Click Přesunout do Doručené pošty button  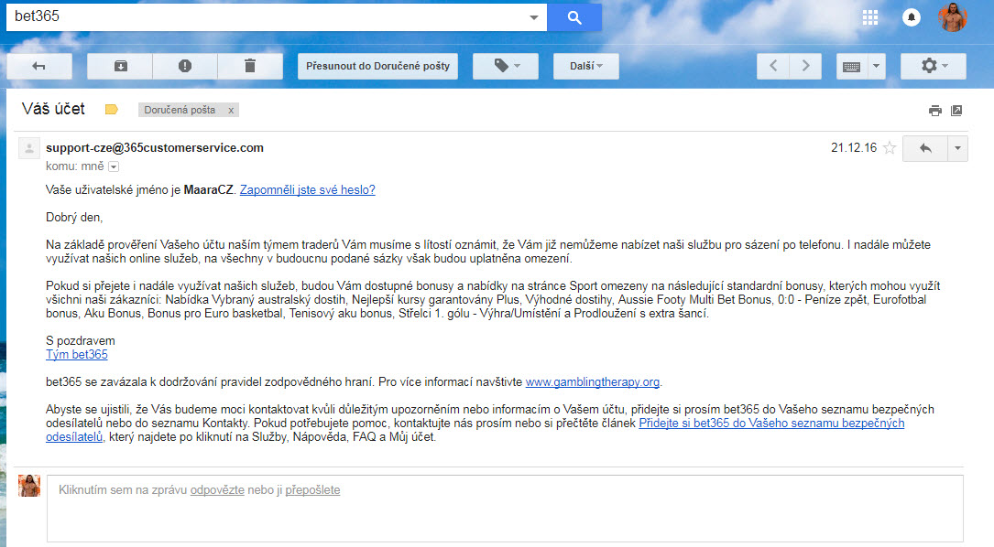(377, 66)
